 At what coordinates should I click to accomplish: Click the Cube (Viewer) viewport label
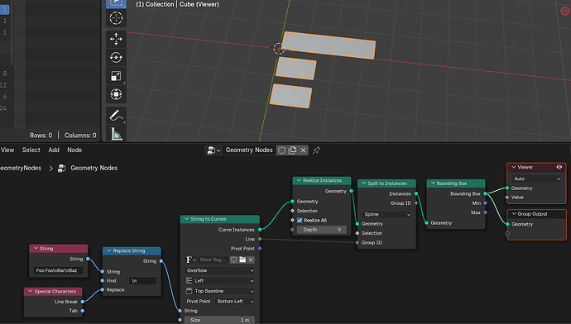click(x=199, y=4)
